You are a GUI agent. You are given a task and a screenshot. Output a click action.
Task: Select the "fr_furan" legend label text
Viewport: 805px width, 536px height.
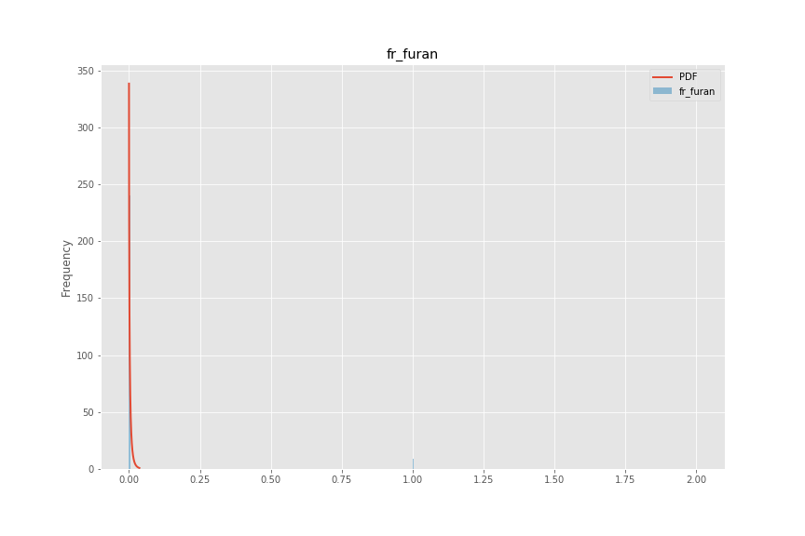click(x=696, y=91)
